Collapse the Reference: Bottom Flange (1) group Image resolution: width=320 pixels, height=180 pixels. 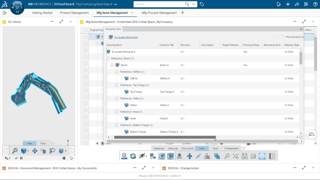(x=117, y=125)
